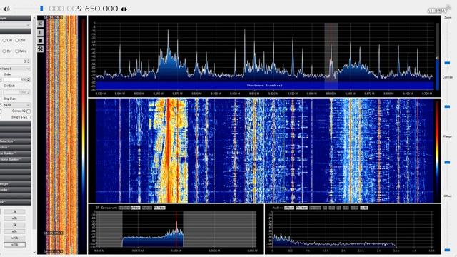
Task: Toggle Audio 'Filter' option
Action: coord(301,208)
